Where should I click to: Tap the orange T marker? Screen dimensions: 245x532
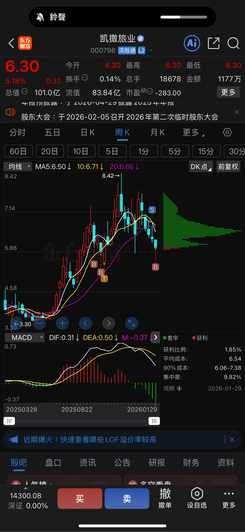[104, 279]
